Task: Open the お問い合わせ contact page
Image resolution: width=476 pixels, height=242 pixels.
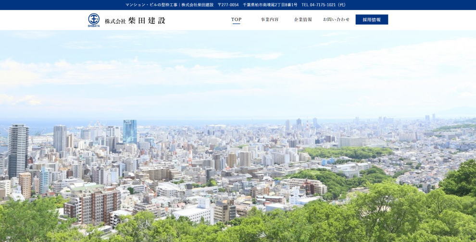Action: point(336,19)
